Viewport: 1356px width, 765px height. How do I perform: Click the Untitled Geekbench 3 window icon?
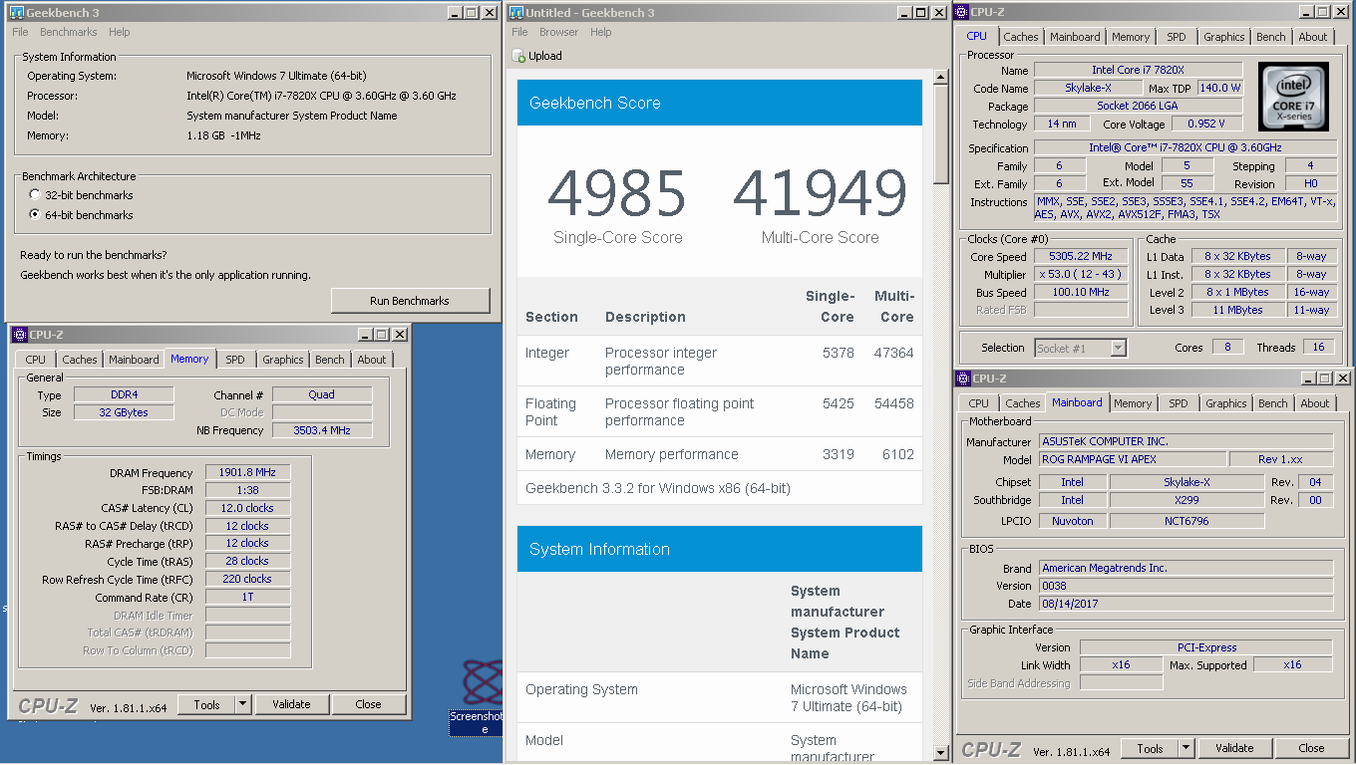515,12
